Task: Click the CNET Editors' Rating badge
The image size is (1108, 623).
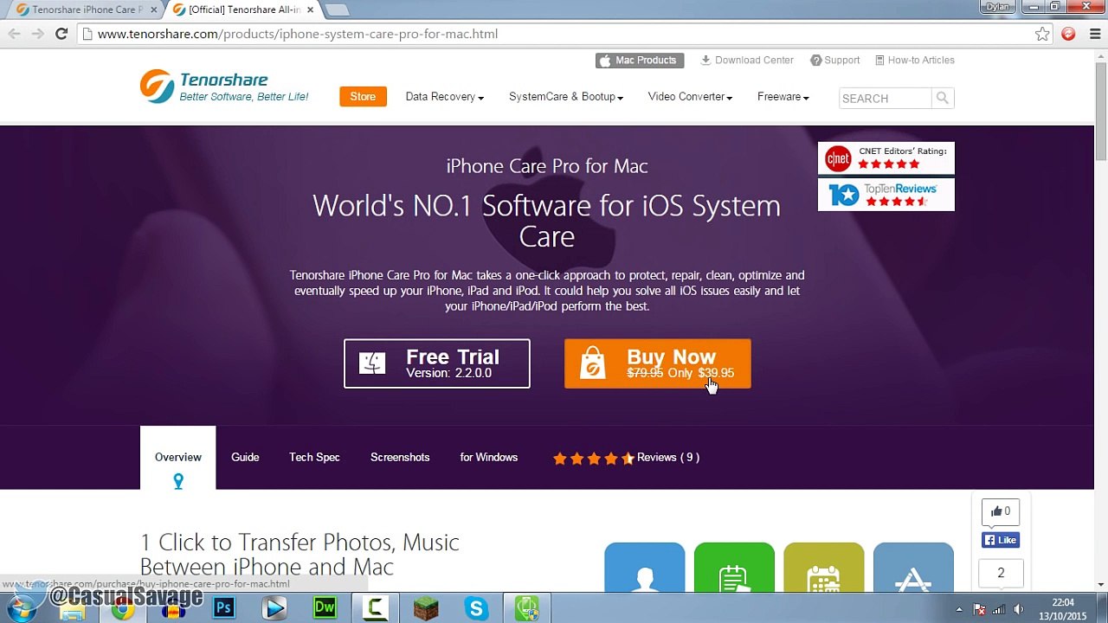Action: pos(886,158)
